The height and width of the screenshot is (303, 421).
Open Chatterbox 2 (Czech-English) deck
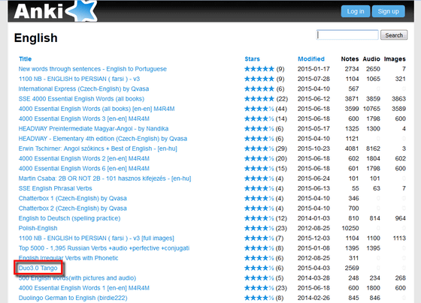(72, 208)
